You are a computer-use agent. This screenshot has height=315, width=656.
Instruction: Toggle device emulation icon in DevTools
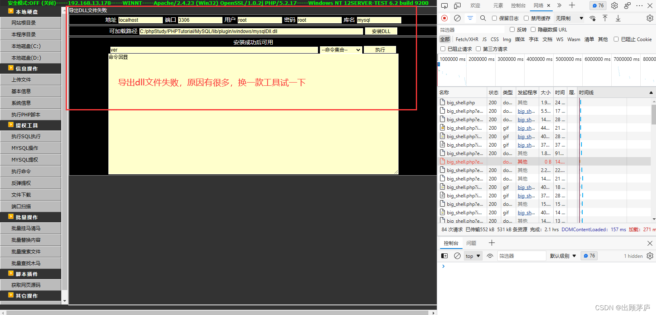(457, 6)
